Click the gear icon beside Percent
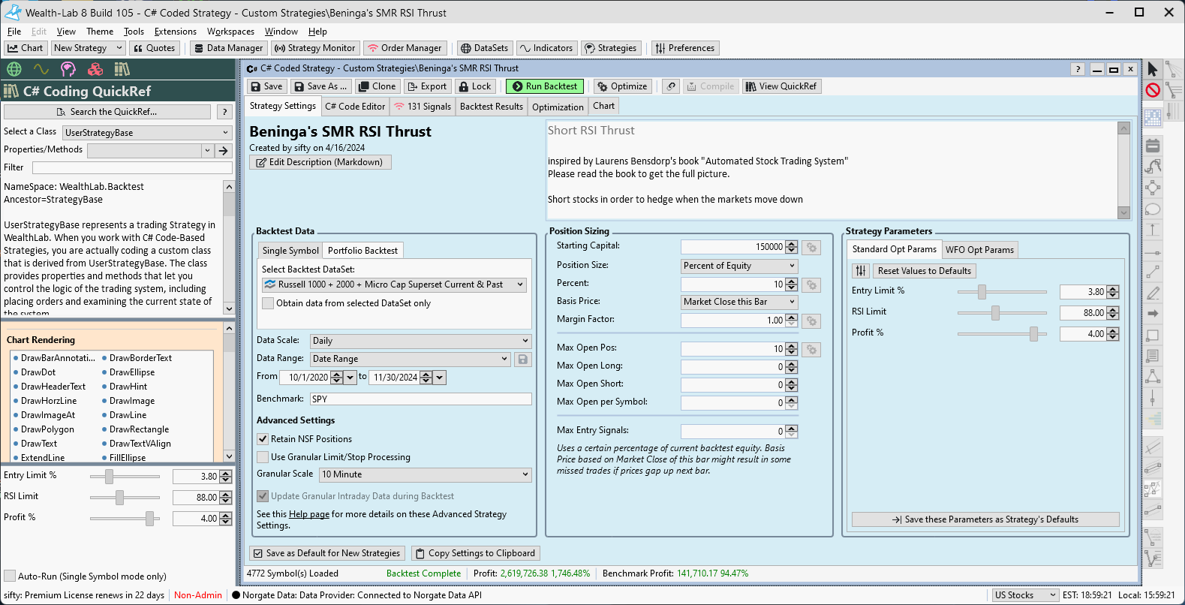1185x605 pixels. (811, 284)
